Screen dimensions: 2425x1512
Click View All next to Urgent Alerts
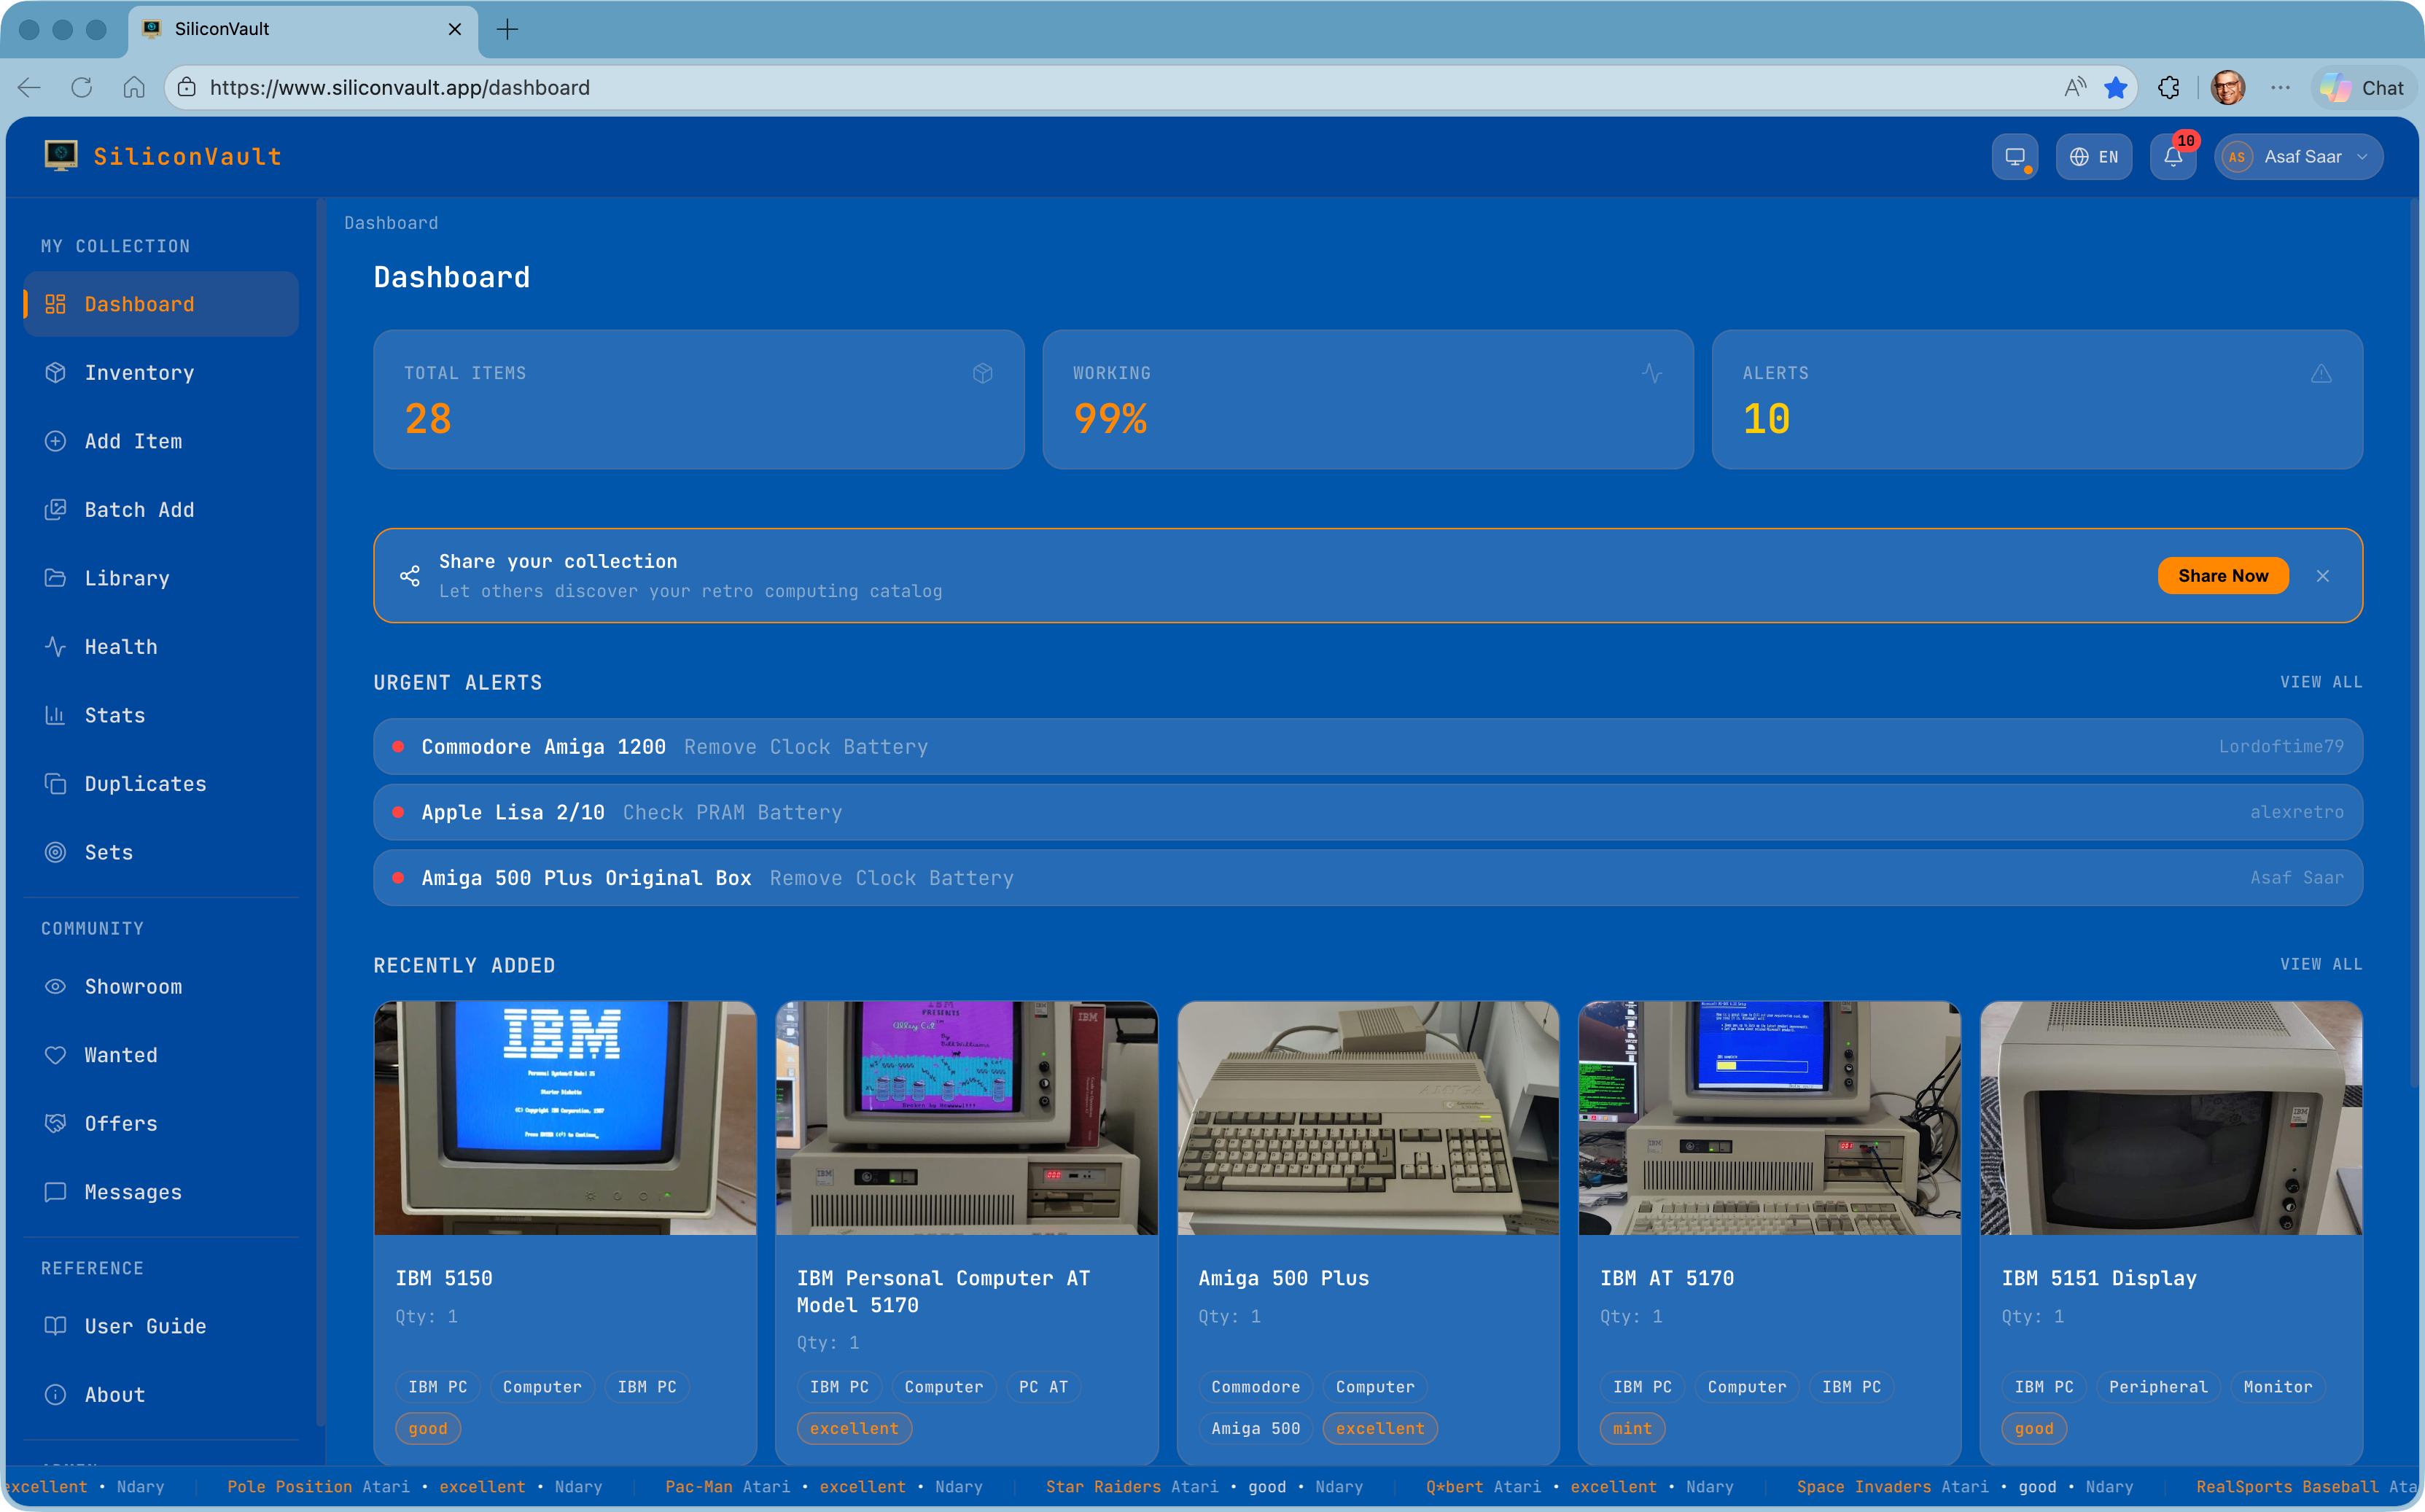click(2320, 682)
